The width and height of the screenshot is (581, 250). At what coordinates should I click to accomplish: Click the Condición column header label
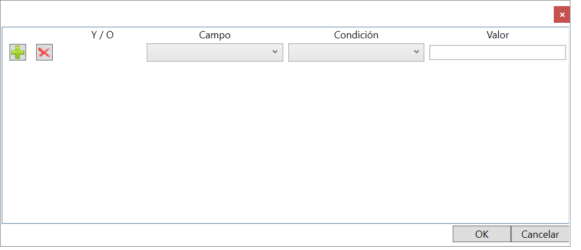pyautogui.click(x=356, y=35)
